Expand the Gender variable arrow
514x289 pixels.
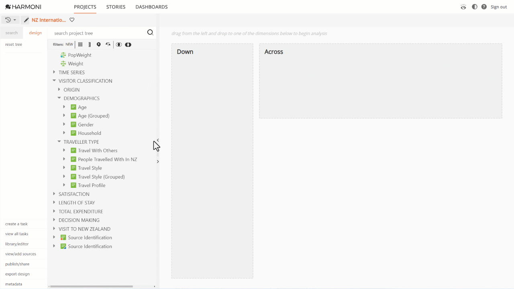point(64,124)
